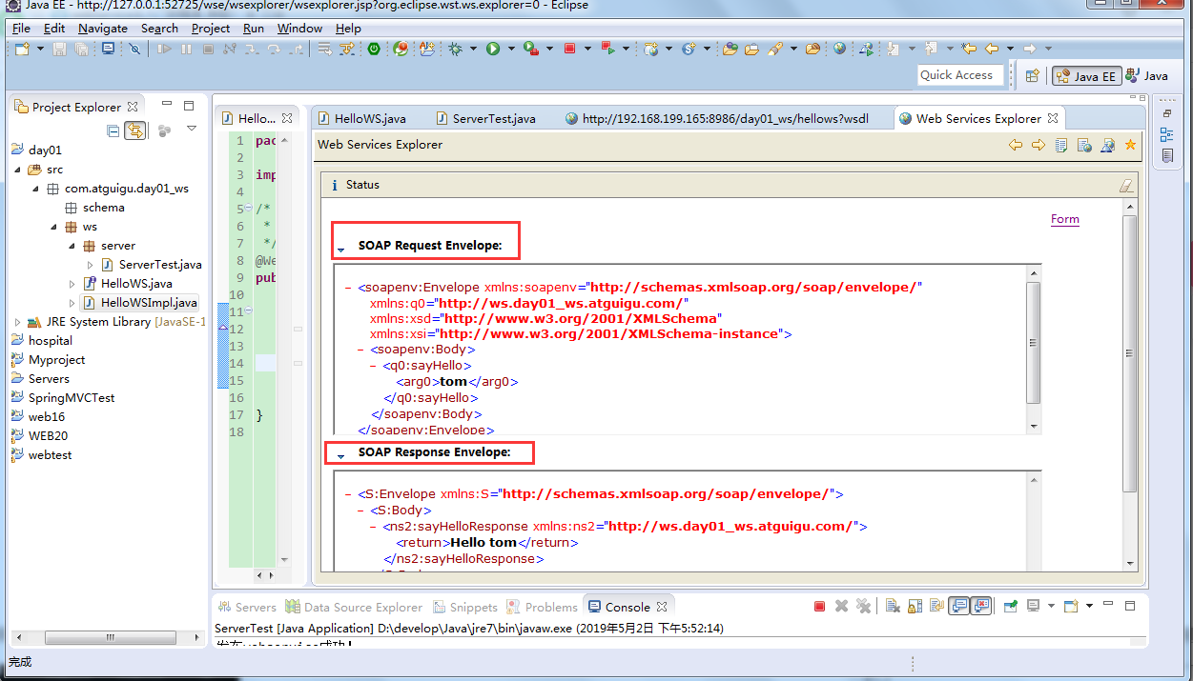Click the Favorites star icon
The image size is (1193, 681).
click(1131, 146)
